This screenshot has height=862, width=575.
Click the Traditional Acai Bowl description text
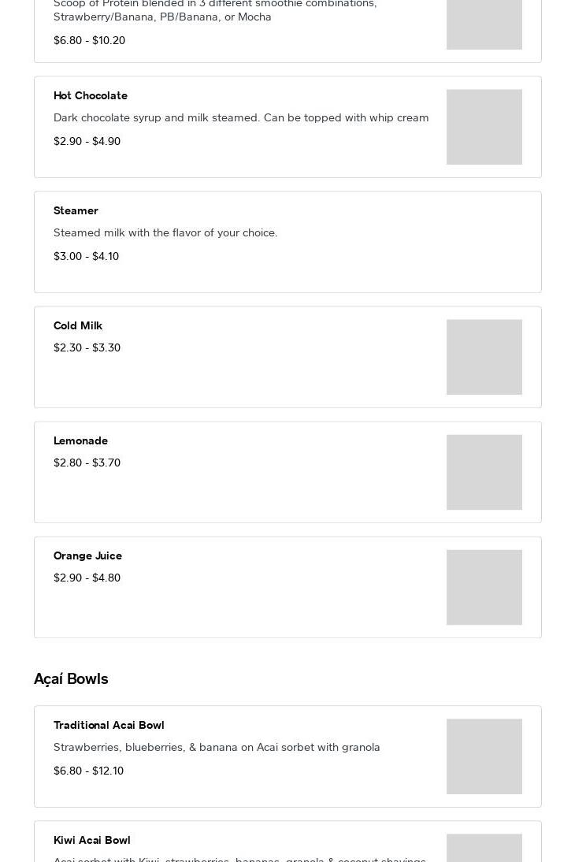217,747
